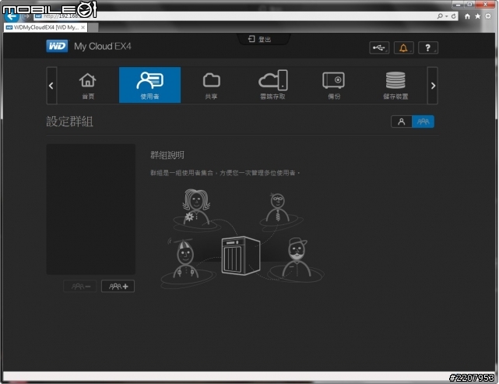Screen dimensions: 499x384
Task: Click the 群組說明 heading
Action: click(167, 155)
